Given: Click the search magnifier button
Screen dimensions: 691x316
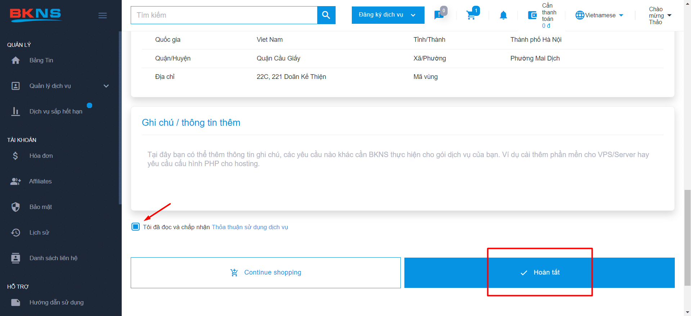Looking at the screenshot, I should point(326,15).
